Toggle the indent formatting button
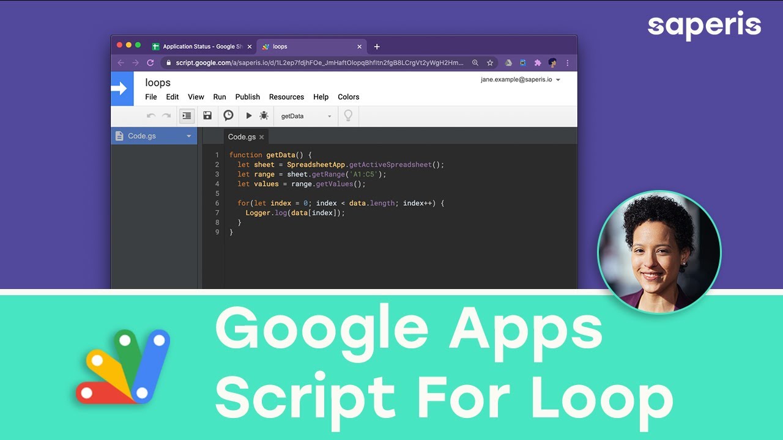This screenshot has height=440, width=783. [187, 116]
